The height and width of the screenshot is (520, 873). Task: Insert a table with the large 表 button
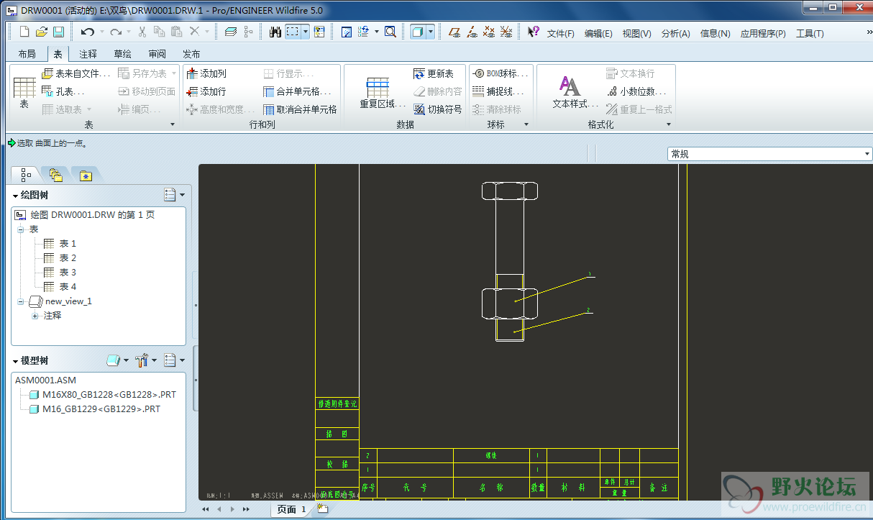pyautogui.click(x=24, y=92)
